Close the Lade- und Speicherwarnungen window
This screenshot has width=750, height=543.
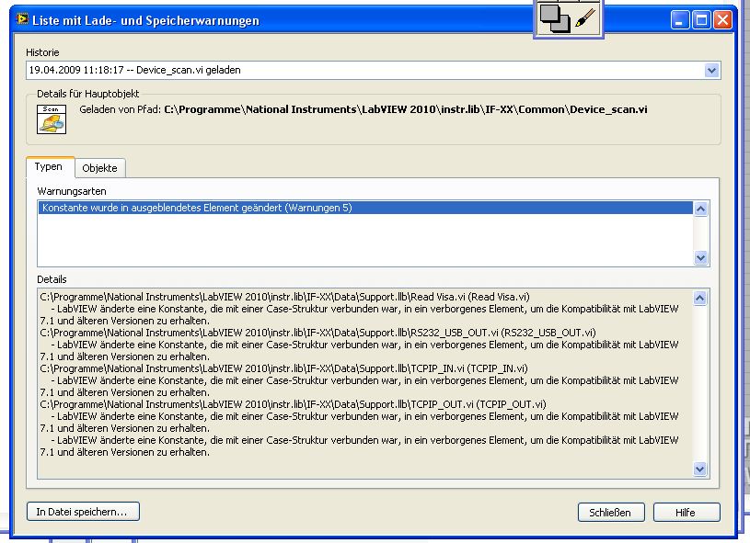coord(722,20)
